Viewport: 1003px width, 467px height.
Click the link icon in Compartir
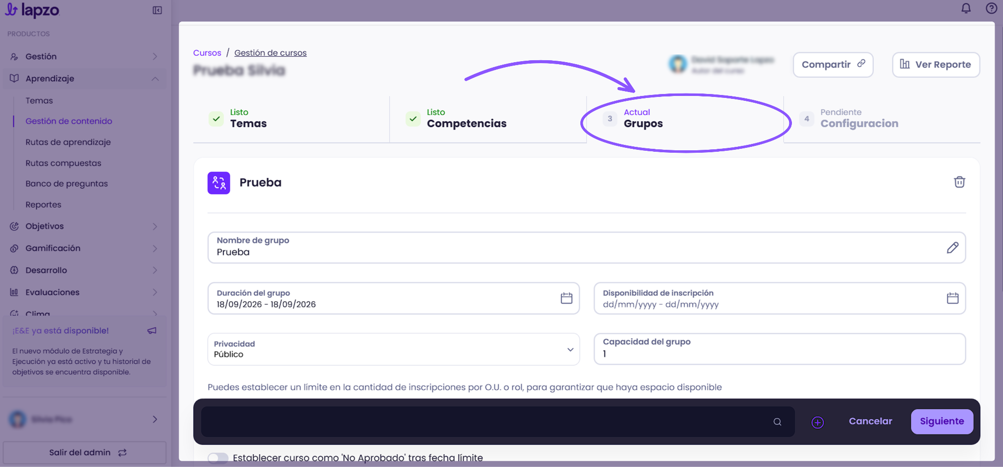click(861, 64)
